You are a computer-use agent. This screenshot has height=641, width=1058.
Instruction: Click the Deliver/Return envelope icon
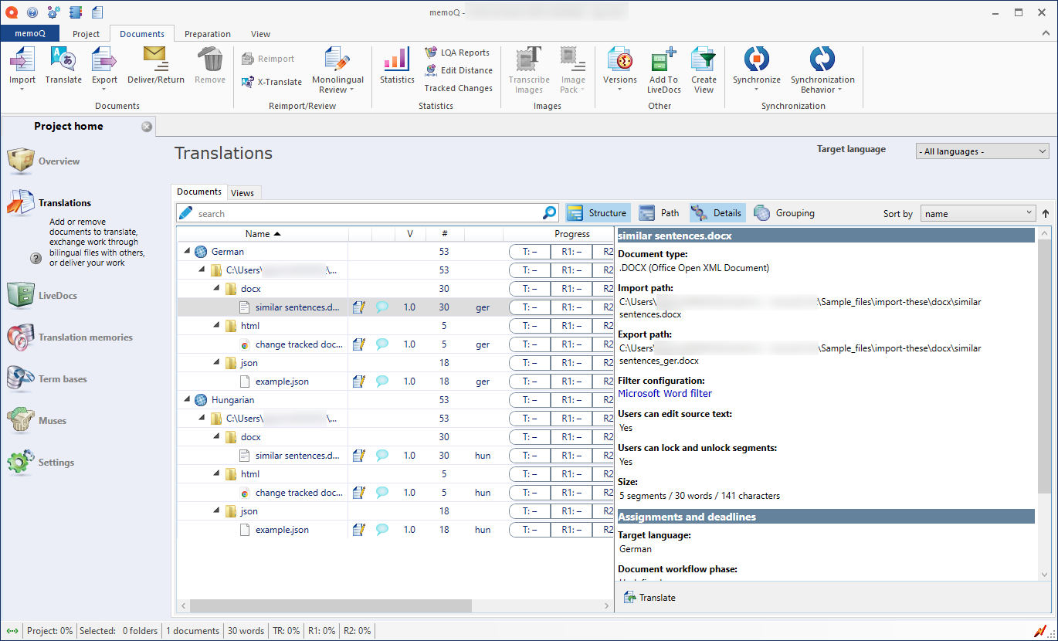[x=155, y=59]
